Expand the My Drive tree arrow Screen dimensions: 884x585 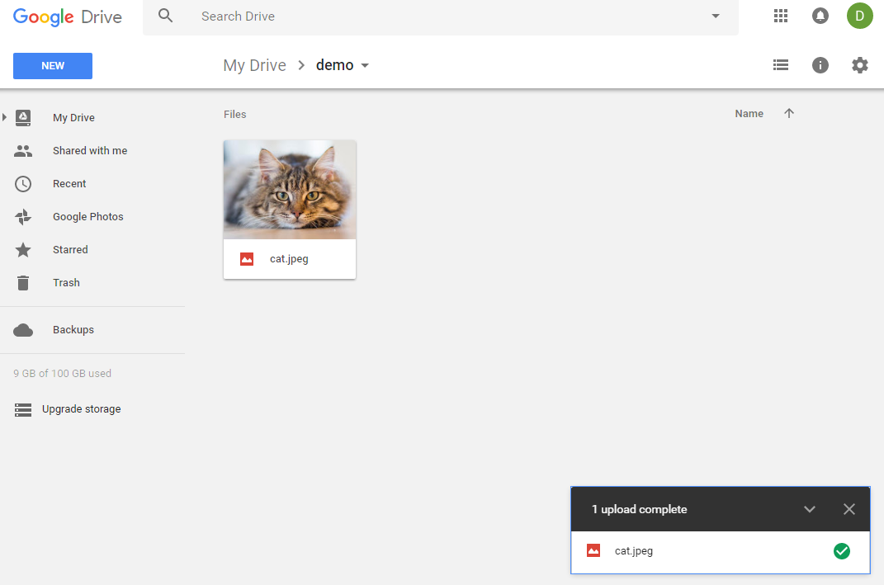coord(4,117)
